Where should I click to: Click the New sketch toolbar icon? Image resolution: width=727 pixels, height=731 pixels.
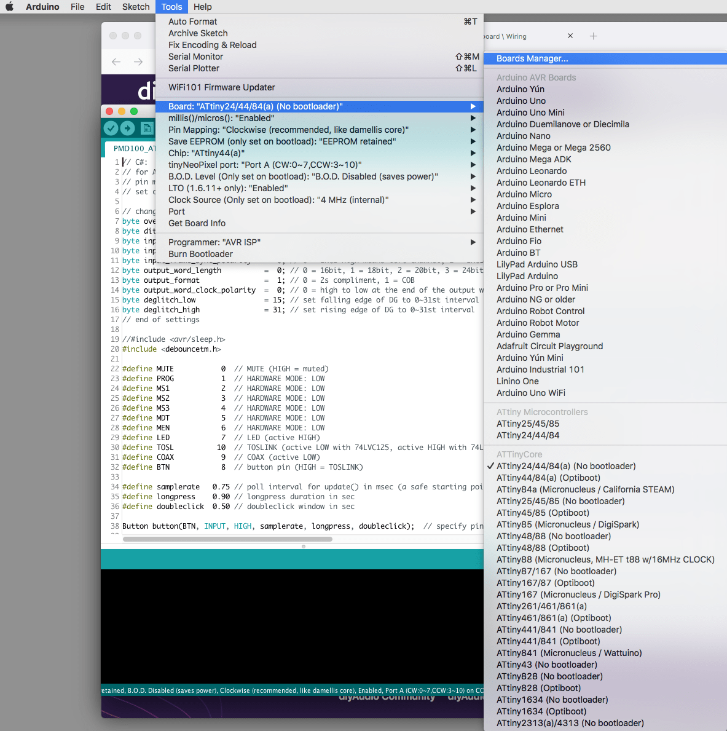pyautogui.click(x=147, y=128)
